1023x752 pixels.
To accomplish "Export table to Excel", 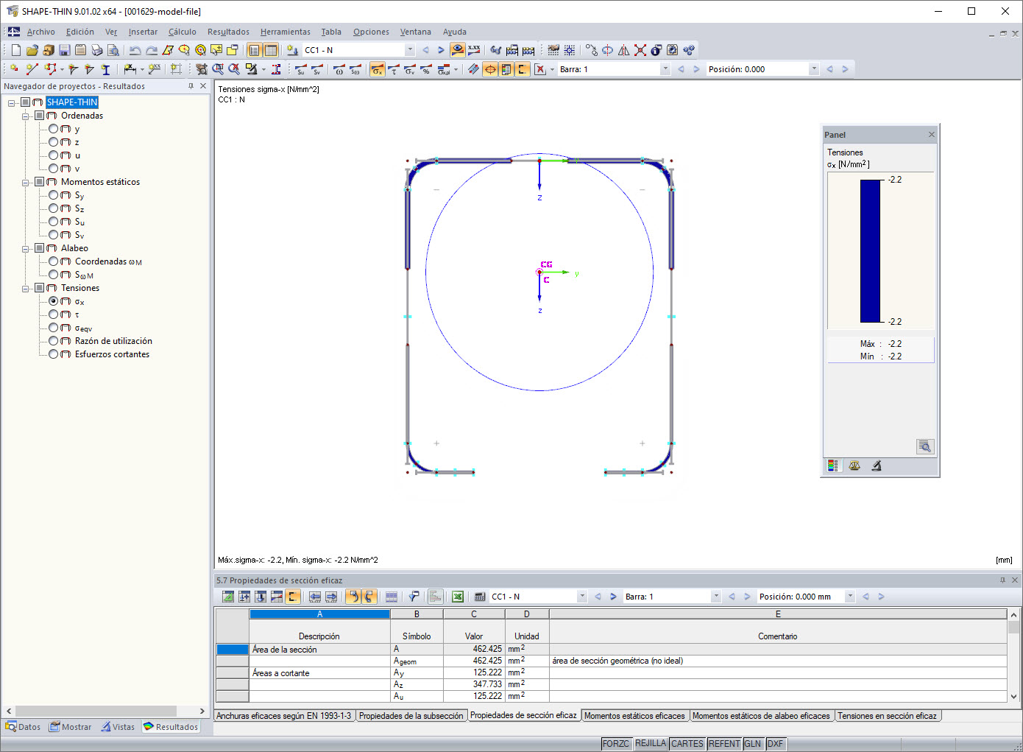I will (458, 597).
